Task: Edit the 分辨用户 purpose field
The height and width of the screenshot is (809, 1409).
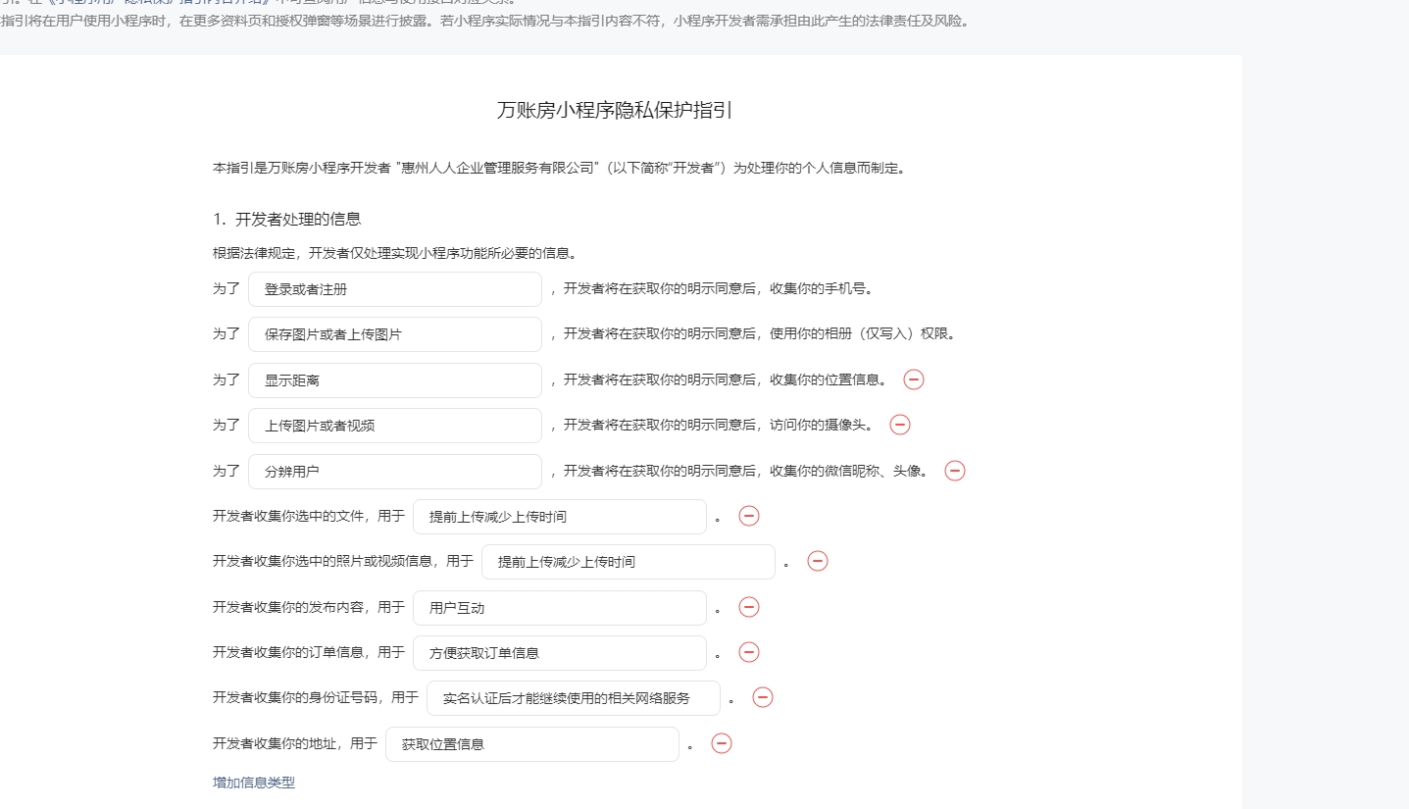Action: (395, 471)
